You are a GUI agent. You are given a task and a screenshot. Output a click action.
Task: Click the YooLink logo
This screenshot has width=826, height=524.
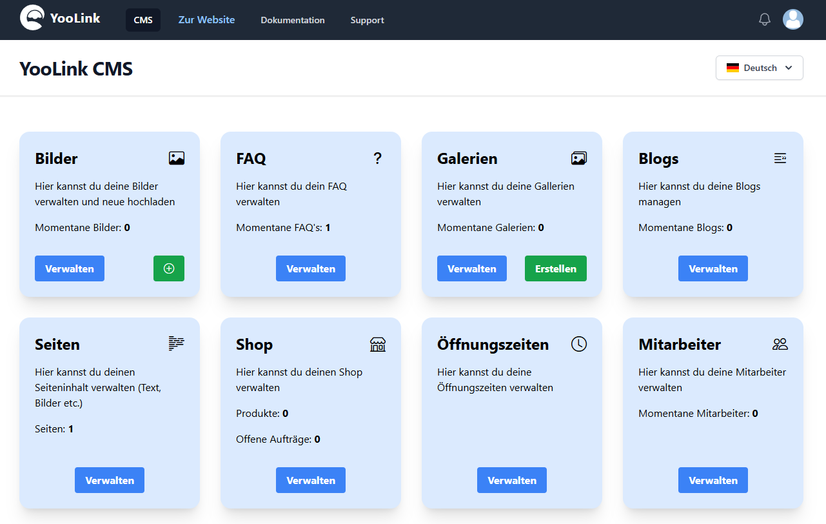click(60, 18)
